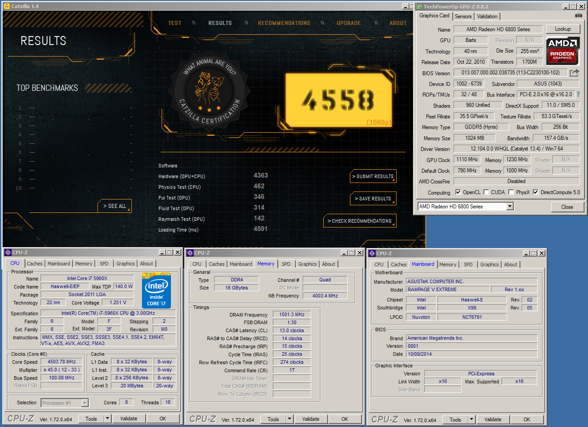Open Mainboard tab in CPU window
The height and width of the screenshot is (427, 588).
click(x=59, y=264)
